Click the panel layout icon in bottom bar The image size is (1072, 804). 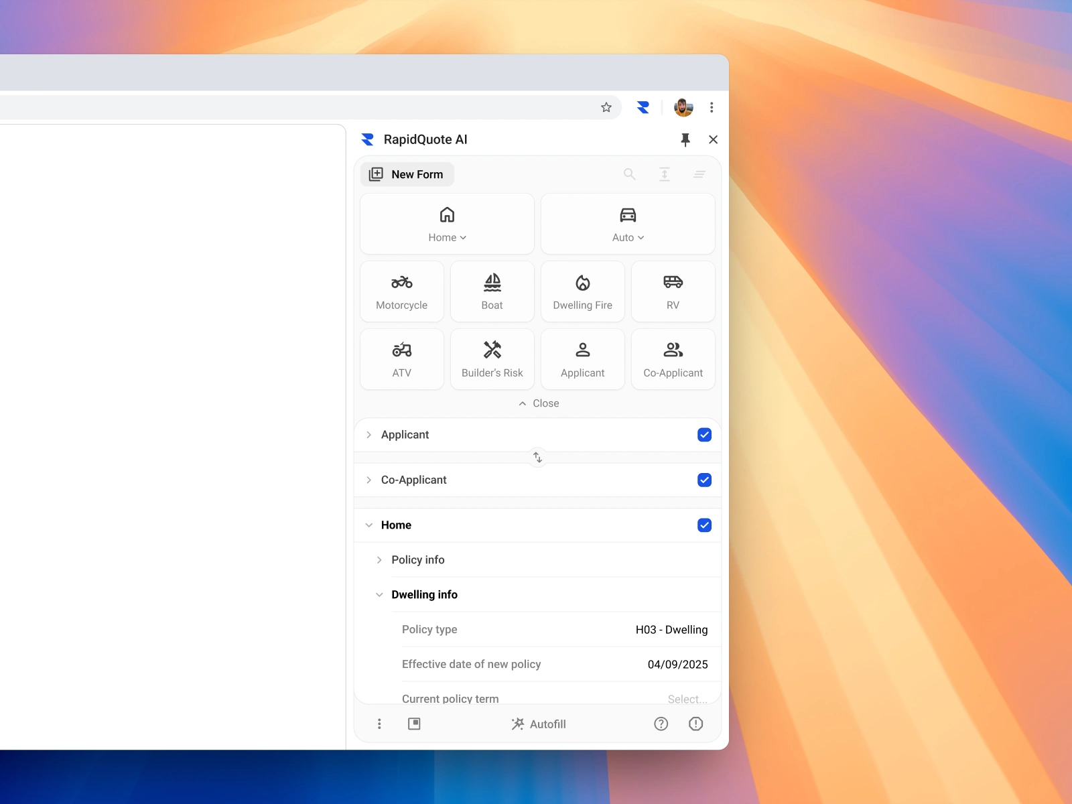(414, 724)
